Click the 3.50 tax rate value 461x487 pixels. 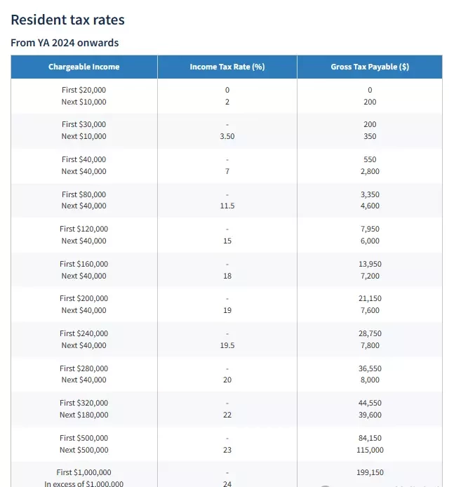pyautogui.click(x=227, y=136)
